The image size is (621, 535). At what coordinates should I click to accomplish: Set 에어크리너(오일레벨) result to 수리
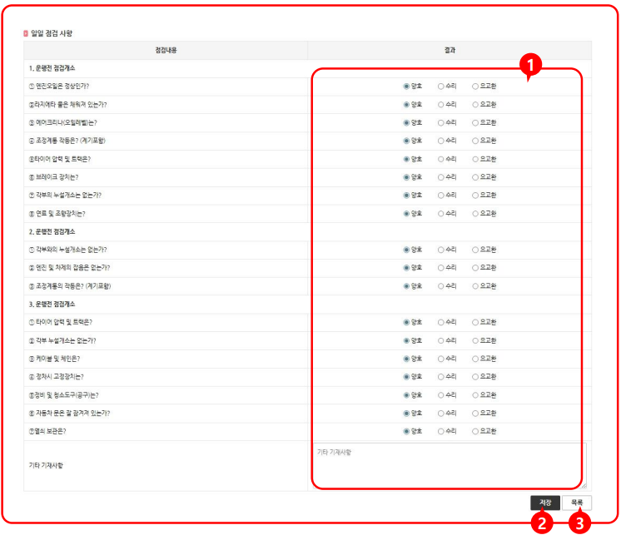(x=441, y=122)
